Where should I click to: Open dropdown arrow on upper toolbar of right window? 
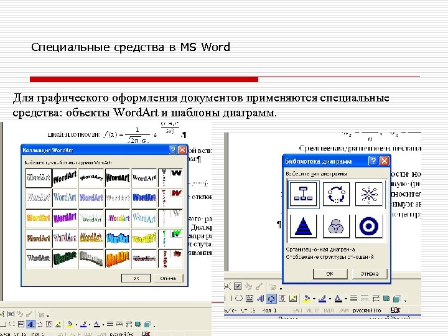pyautogui.click(x=281, y=289)
